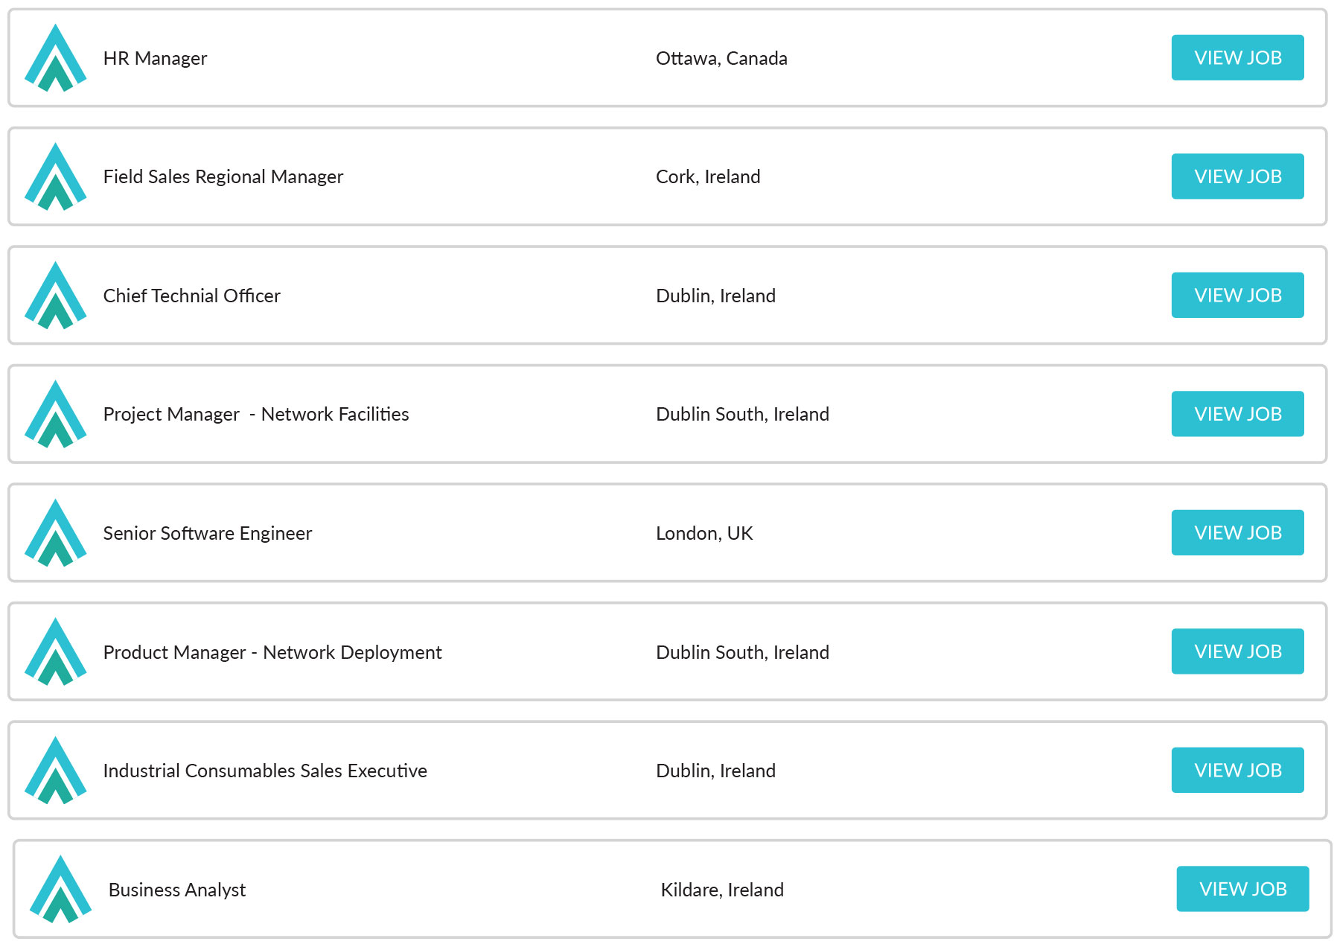
Task: Click the logo next to Chief Technial Officer
Action: [x=57, y=296]
